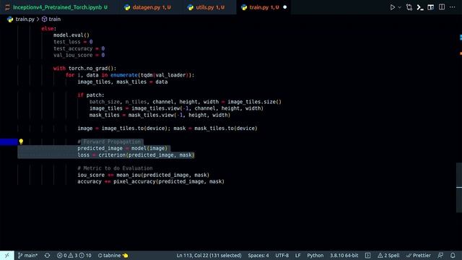462x260 pixels.
Task: Open the errors and warnings problems counter
Action: point(74,255)
